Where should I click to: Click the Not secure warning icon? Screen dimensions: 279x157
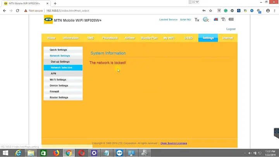coord(26,11)
